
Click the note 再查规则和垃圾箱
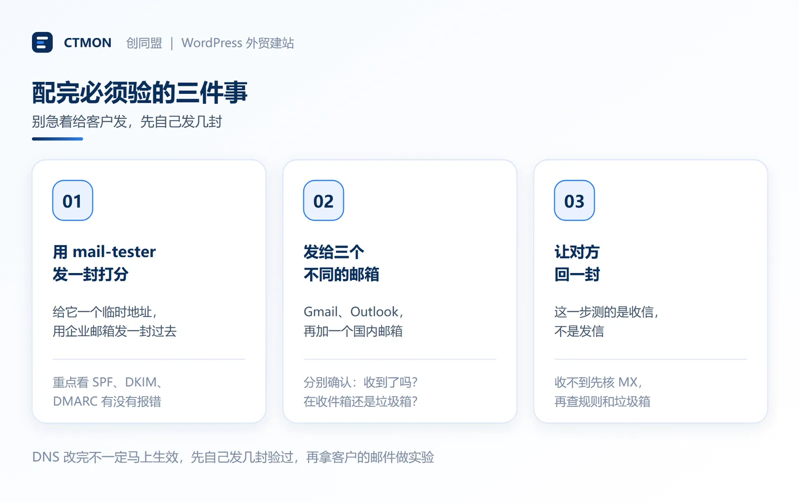click(602, 401)
